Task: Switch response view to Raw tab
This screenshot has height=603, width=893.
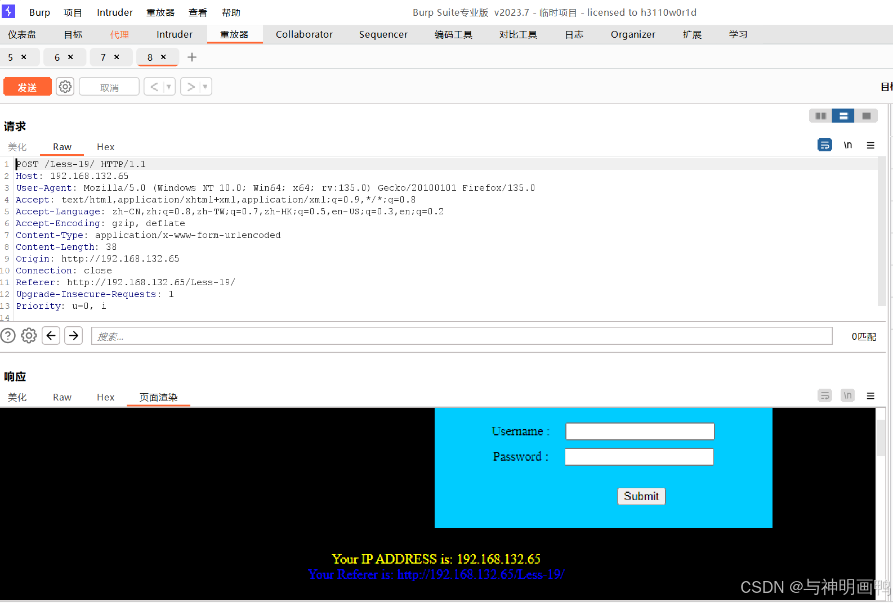Action: coord(62,397)
